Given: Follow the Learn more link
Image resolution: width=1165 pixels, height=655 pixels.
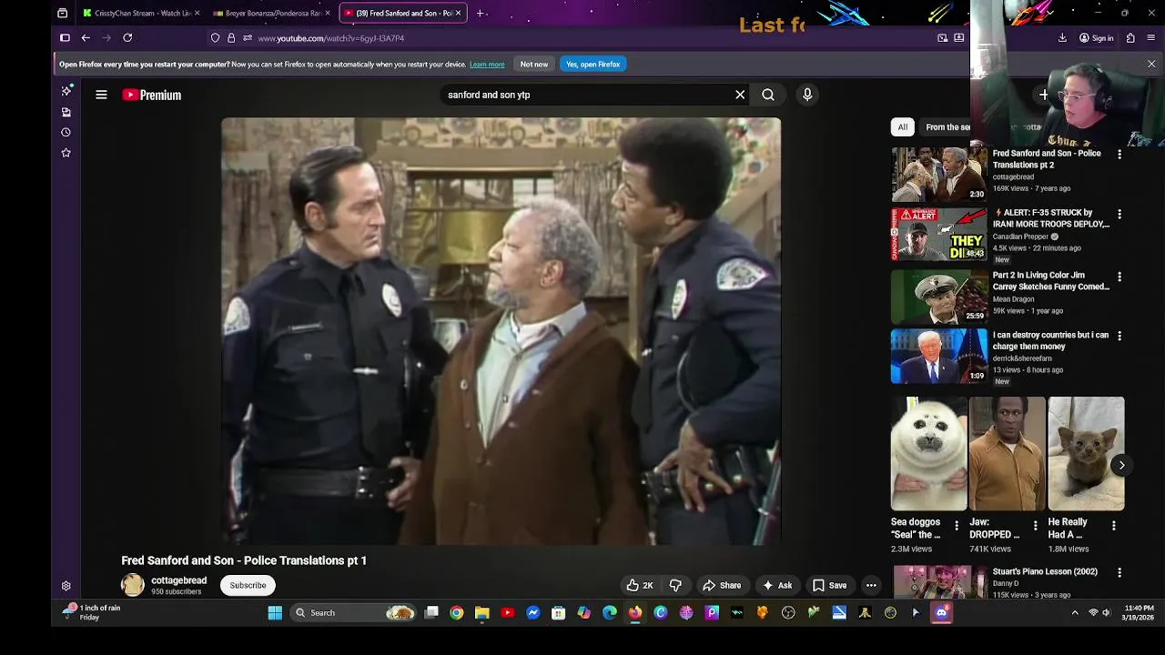Looking at the screenshot, I should tap(487, 65).
